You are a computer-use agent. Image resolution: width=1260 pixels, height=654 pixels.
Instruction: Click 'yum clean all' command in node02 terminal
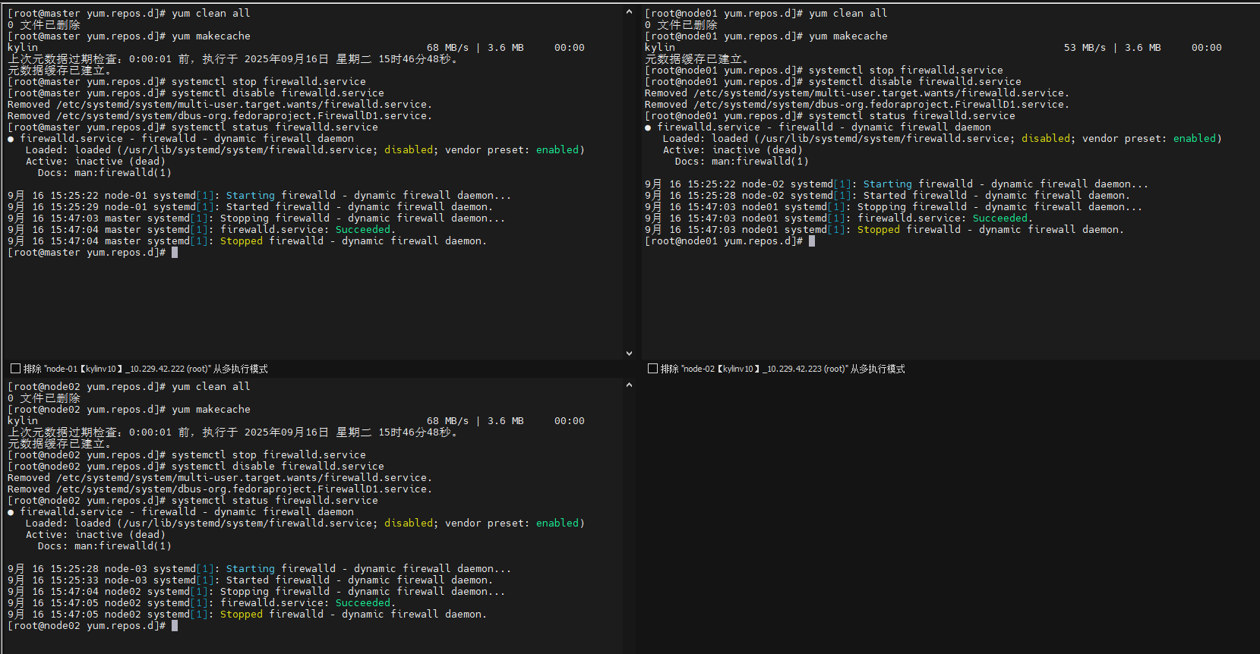tap(210, 387)
